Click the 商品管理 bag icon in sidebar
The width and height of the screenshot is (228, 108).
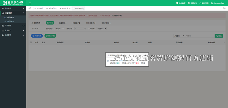[x=3, y=26]
